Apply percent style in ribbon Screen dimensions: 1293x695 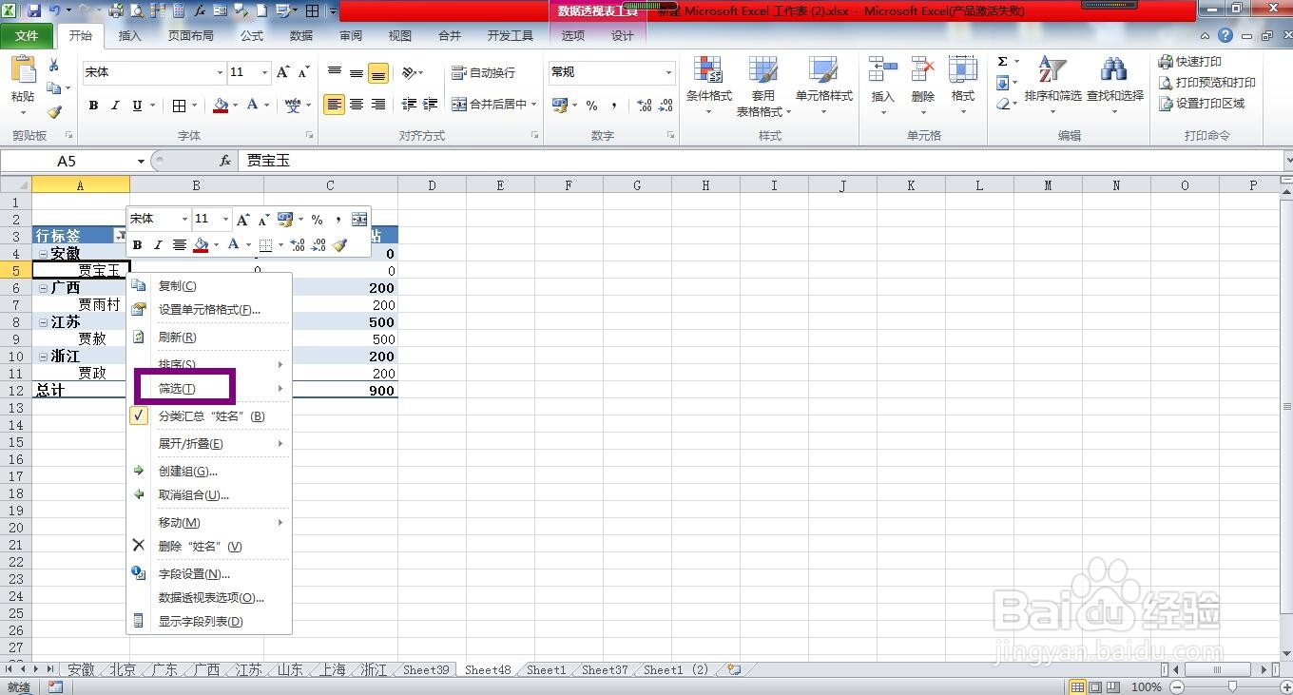pyautogui.click(x=591, y=106)
